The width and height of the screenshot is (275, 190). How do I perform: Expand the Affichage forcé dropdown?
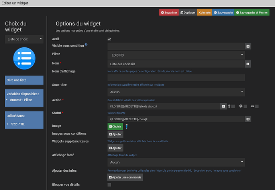point(176,163)
